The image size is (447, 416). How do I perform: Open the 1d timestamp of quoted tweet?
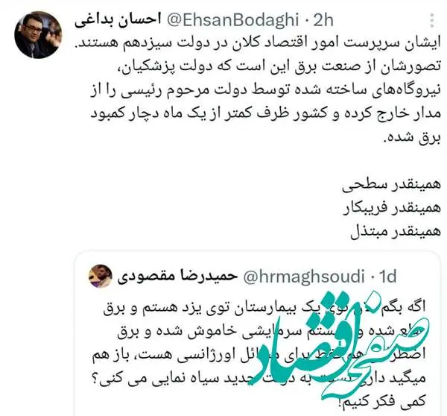pos(387,276)
